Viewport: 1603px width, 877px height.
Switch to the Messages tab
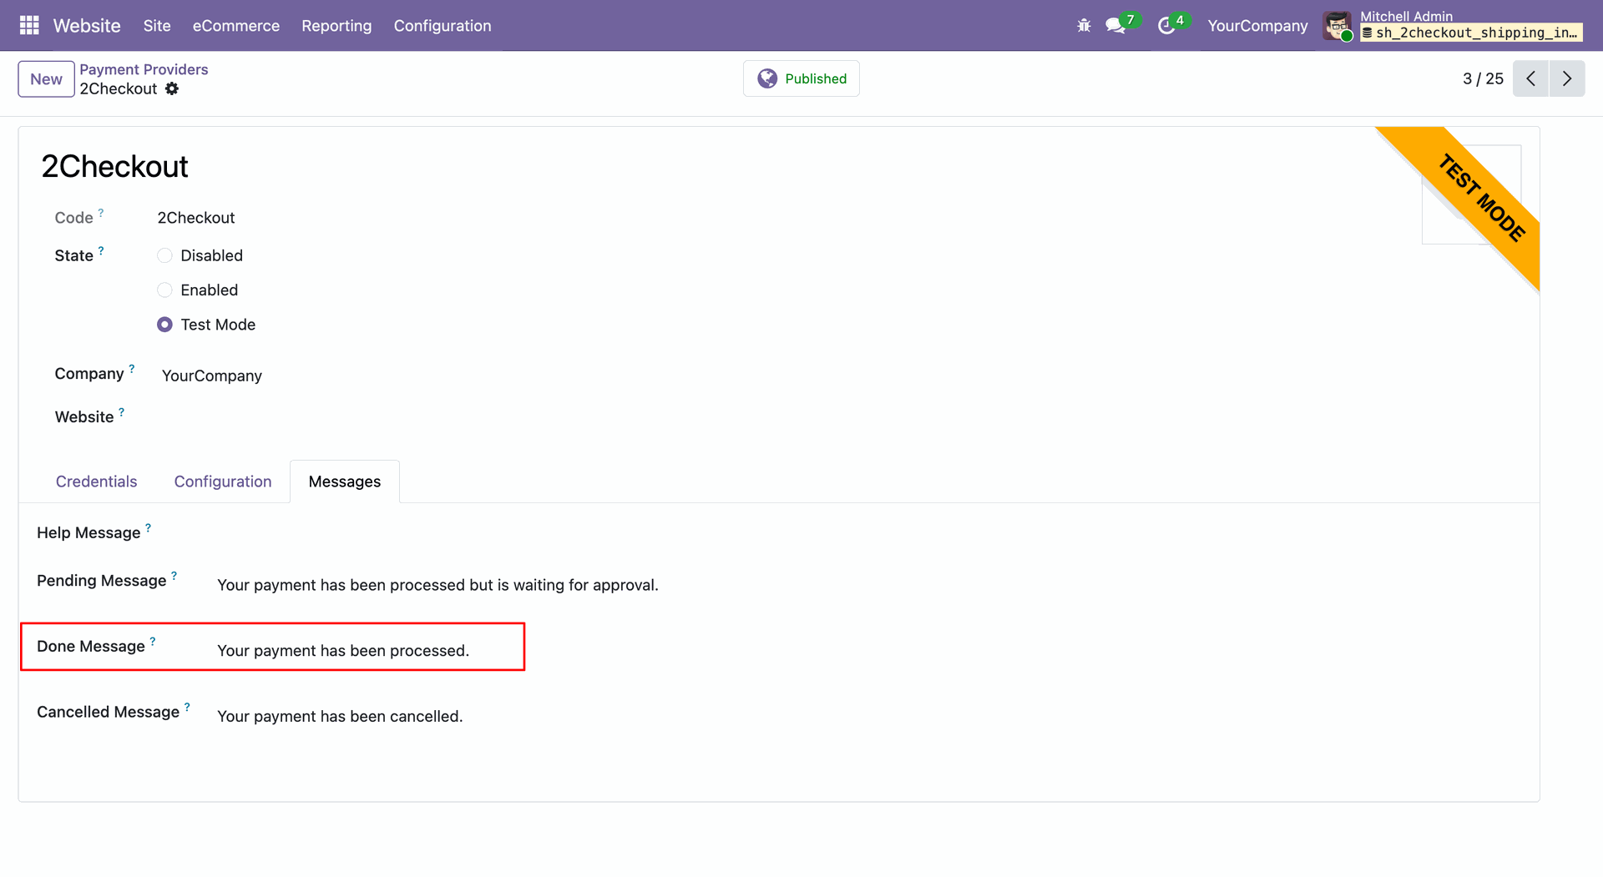click(x=345, y=481)
